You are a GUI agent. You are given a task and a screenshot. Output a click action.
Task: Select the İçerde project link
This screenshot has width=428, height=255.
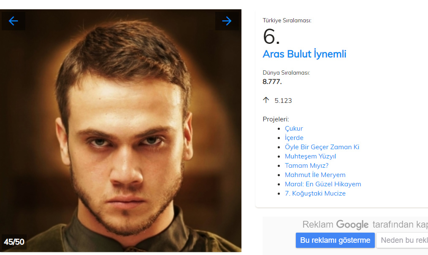click(x=294, y=138)
